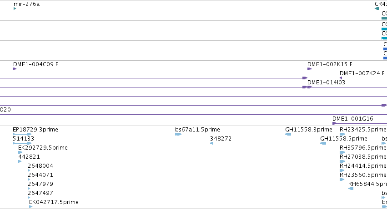Click the 514133 EST glyph
Viewport: 387px width, 209px height.
[x=22, y=143]
